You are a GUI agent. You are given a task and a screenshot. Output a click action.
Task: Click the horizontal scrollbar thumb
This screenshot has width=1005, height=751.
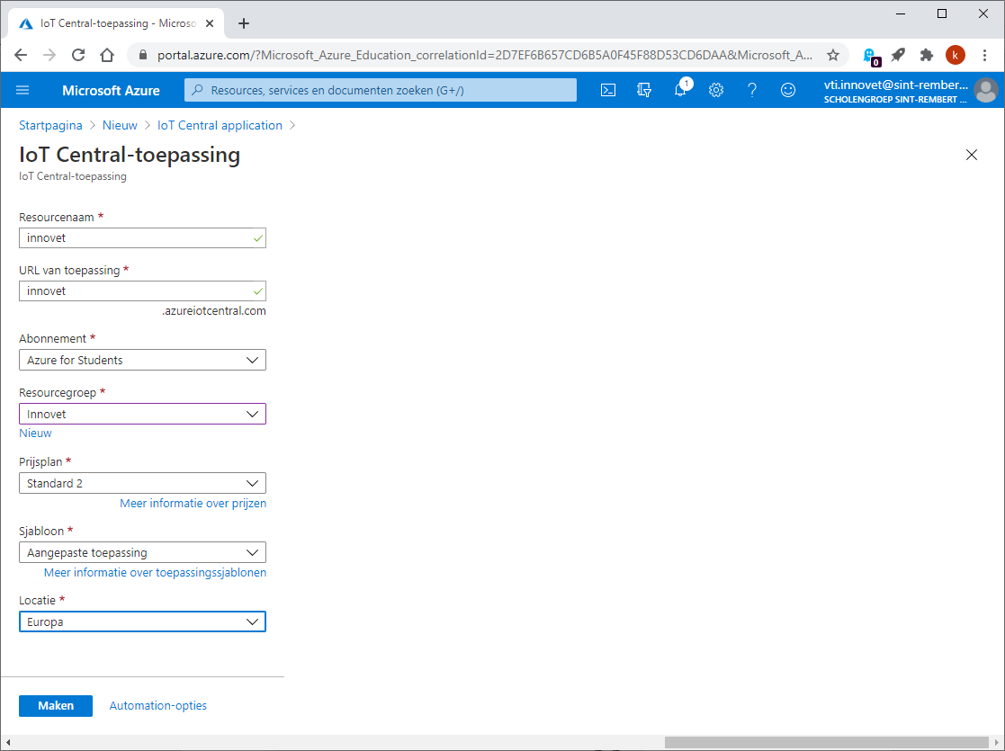(x=827, y=743)
